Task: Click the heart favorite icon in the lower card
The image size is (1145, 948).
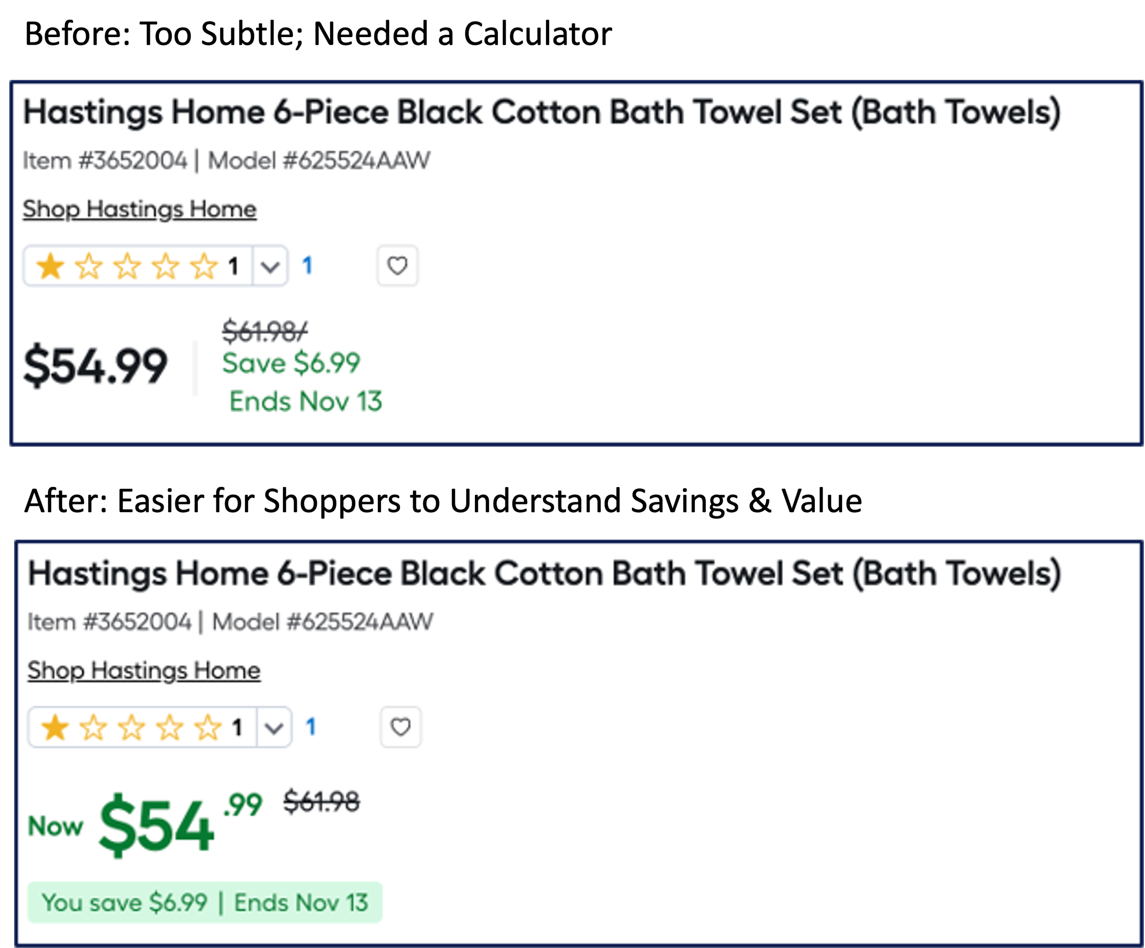Action: (x=401, y=727)
